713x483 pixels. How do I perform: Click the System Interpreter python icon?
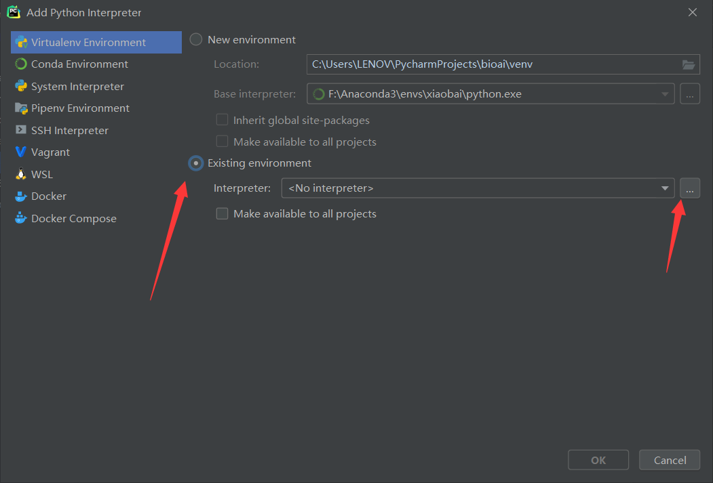[x=21, y=86]
